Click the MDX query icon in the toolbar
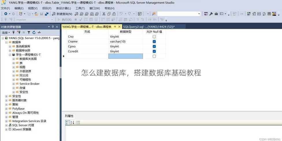Screen dimensions: 282x141 81,14
